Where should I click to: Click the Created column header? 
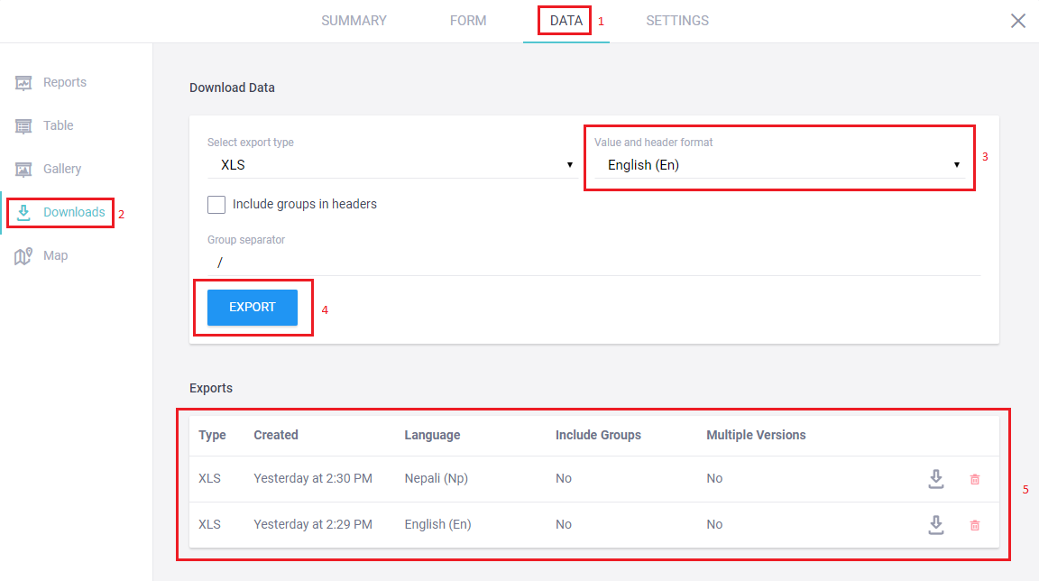pyautogui.click(x=276, y=435)
